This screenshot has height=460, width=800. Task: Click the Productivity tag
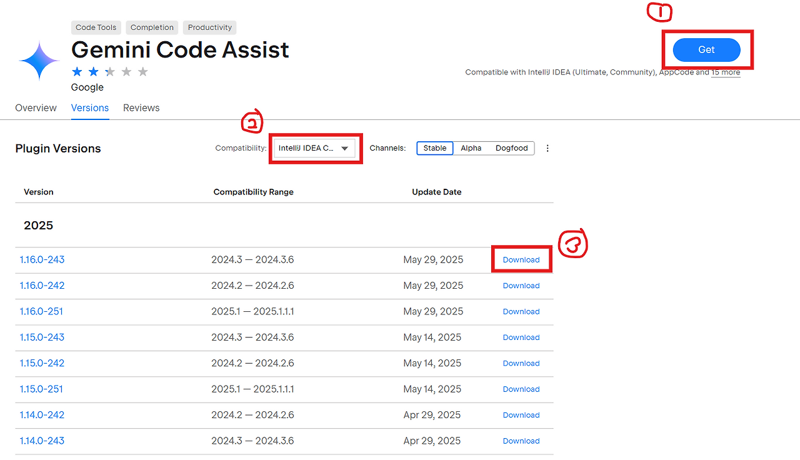click(210, 27)
